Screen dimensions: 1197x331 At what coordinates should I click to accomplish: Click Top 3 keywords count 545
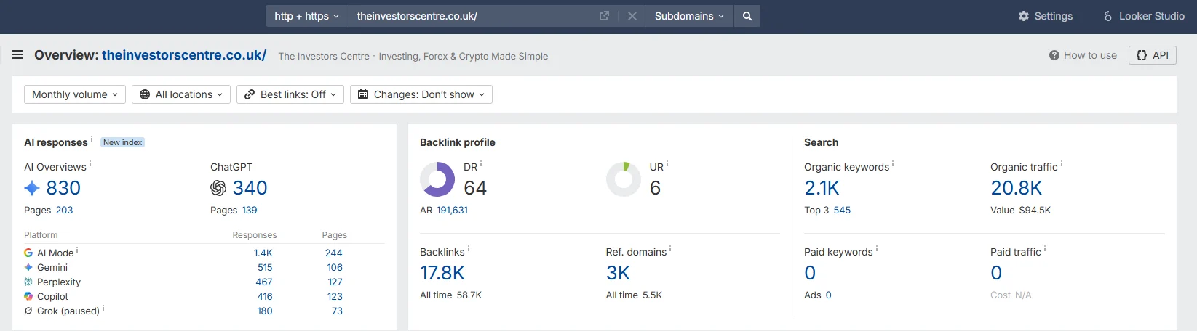[842, 210]
